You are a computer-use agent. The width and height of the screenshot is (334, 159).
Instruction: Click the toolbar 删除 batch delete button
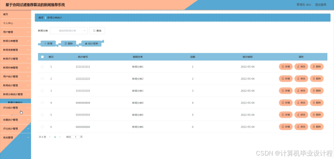pos(69,44)
